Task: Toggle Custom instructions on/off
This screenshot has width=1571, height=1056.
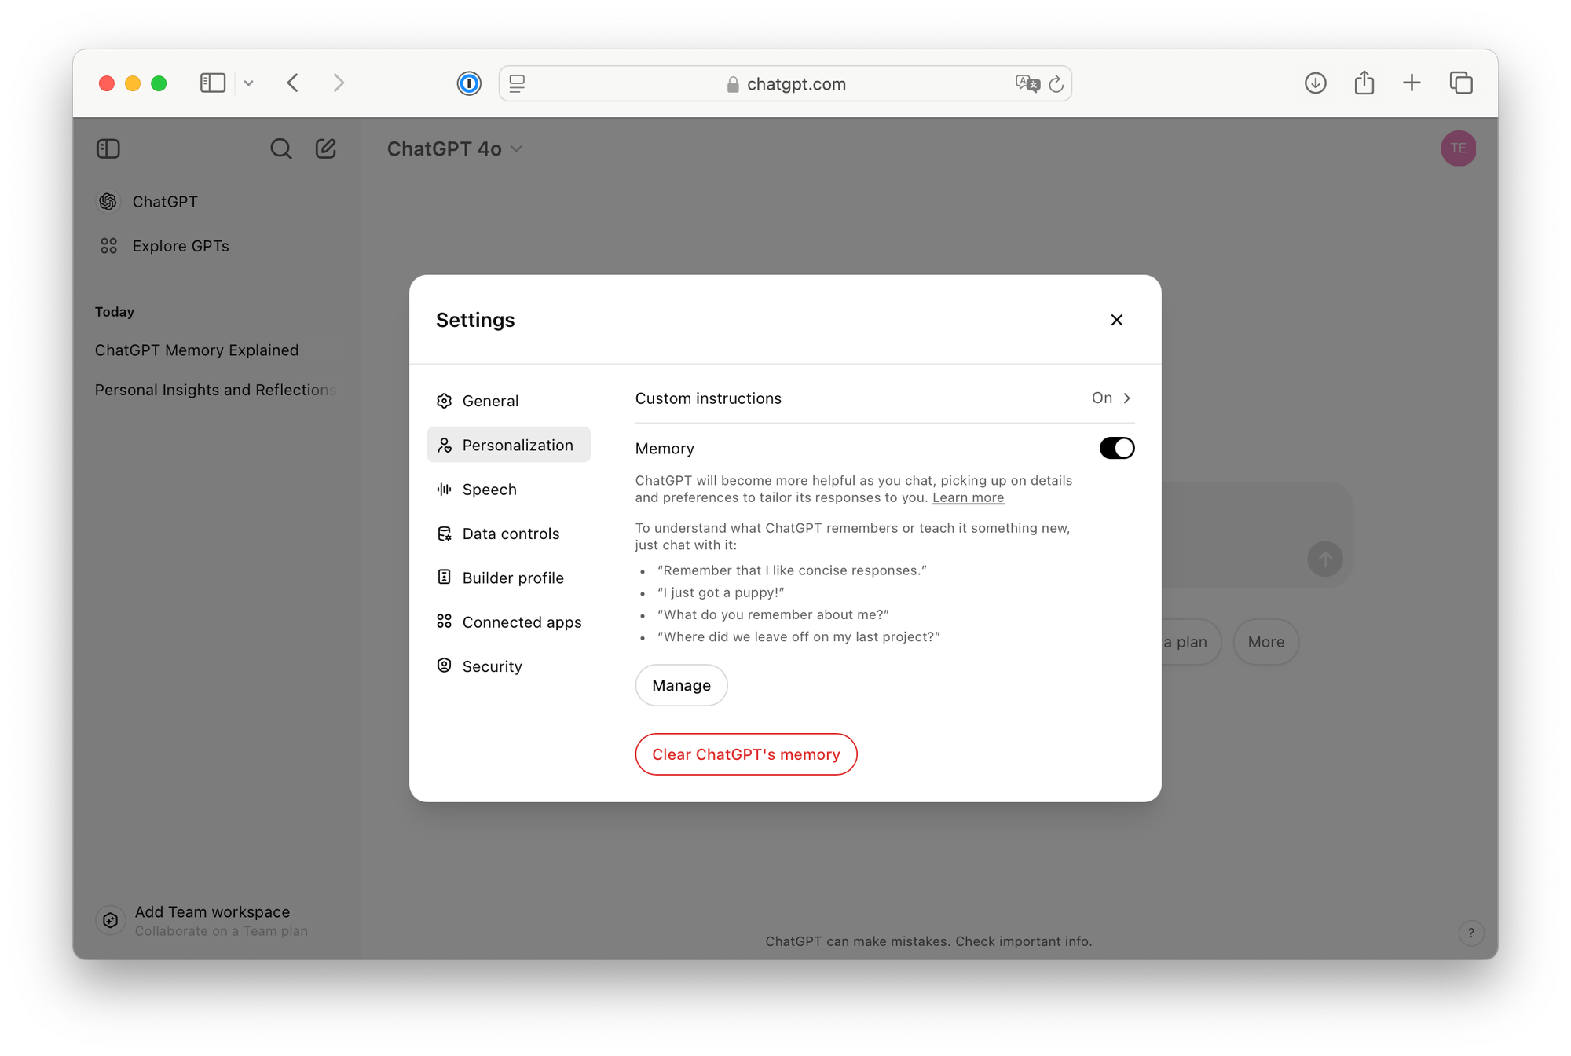Action: point(1111,398)
